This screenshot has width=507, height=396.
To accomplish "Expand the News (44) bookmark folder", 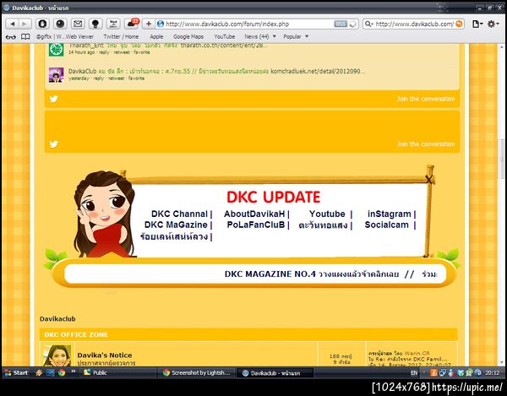I will (260, 36).
